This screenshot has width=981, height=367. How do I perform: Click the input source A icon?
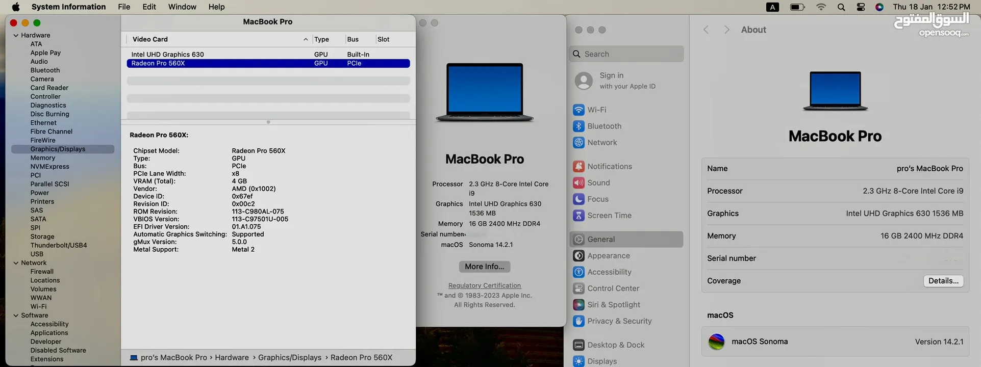click(773, 7)
